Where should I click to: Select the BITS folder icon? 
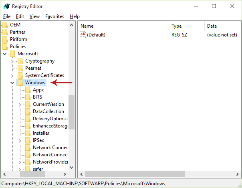click(x=28, y=97)
